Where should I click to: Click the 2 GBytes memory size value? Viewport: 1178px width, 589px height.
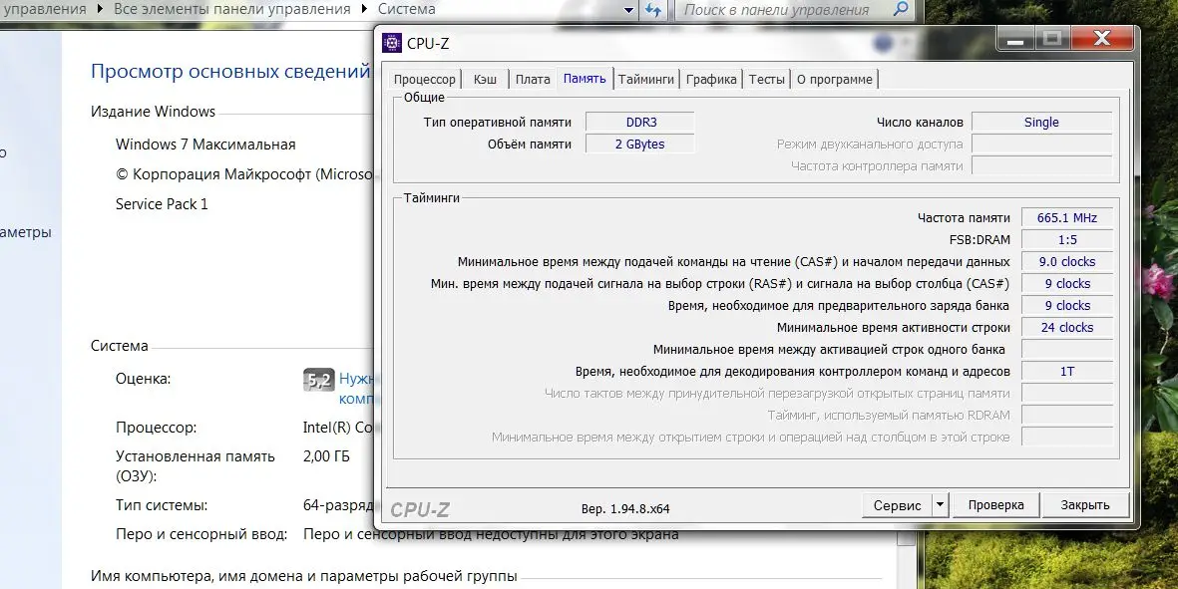[640, 145]
